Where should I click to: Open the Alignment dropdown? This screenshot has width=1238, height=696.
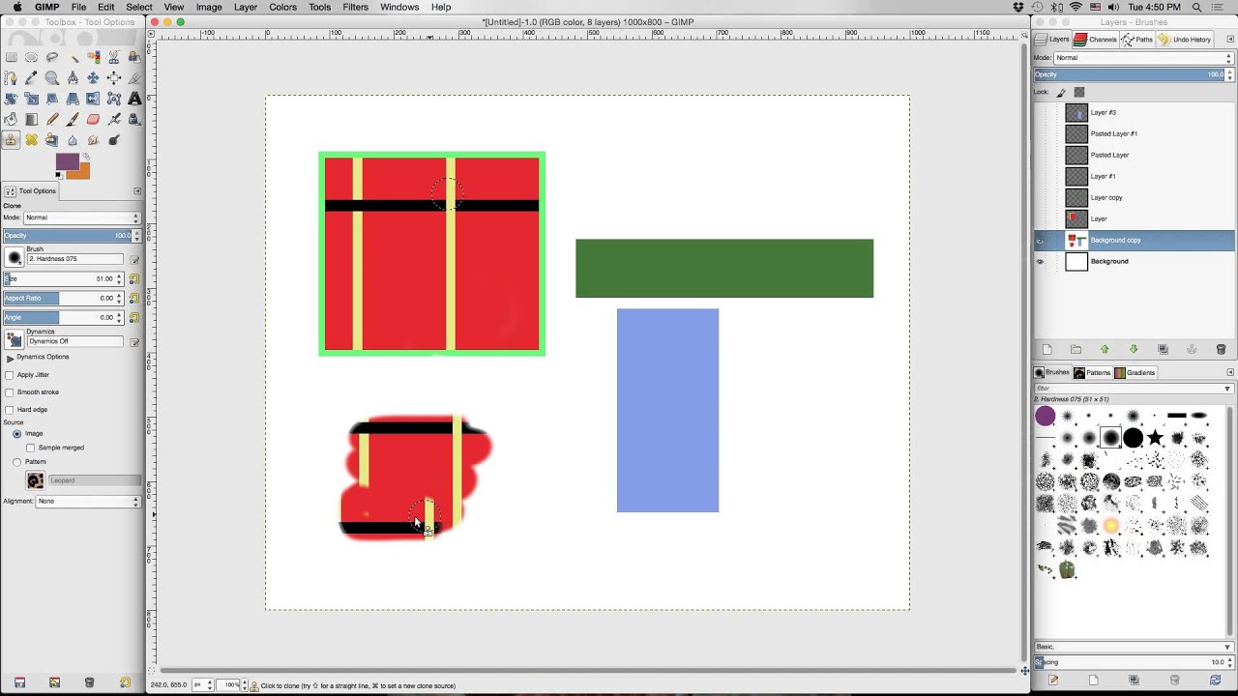[88, 502]
